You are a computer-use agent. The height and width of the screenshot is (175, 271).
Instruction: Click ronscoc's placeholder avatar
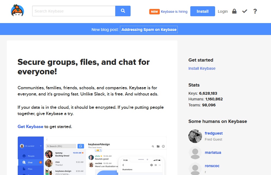(x=195, y=169)
